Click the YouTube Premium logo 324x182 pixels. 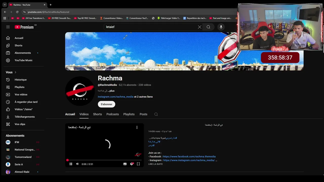coord(24,27)
